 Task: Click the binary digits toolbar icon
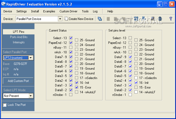pyautogui.click(x=136, y=19)
